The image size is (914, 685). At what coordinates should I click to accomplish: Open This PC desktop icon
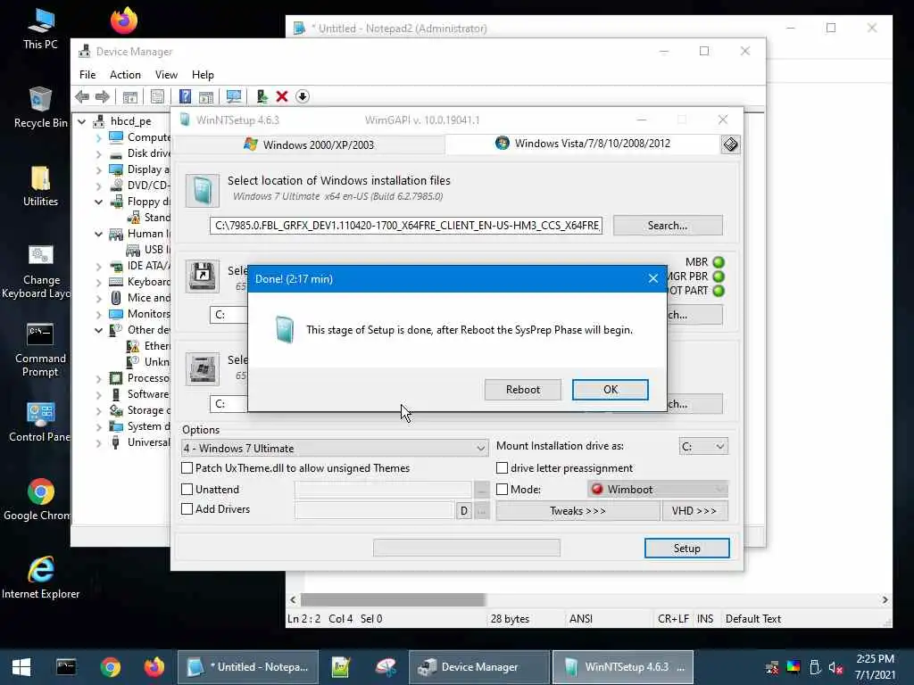click(x=40, y=29)
